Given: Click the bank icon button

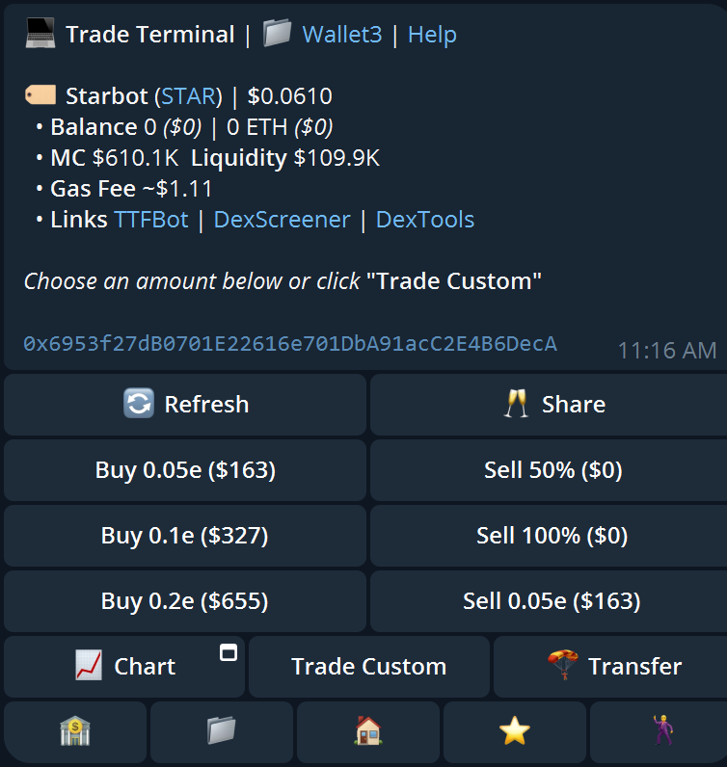Looking at the screenshot, I should click(75, 732).
